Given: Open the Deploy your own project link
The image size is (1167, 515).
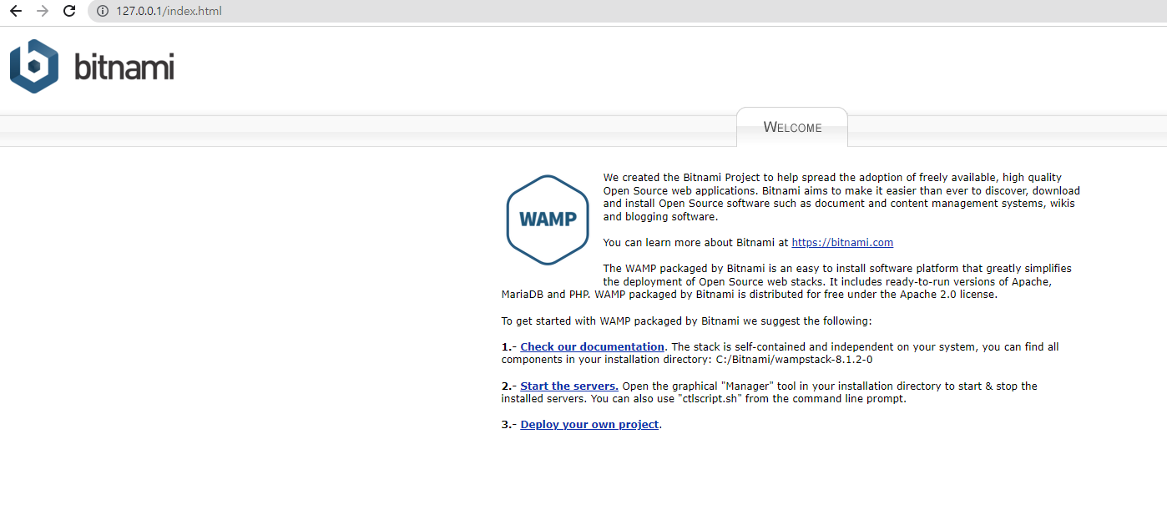Looking at the screenshot, I should coord(589,425).
